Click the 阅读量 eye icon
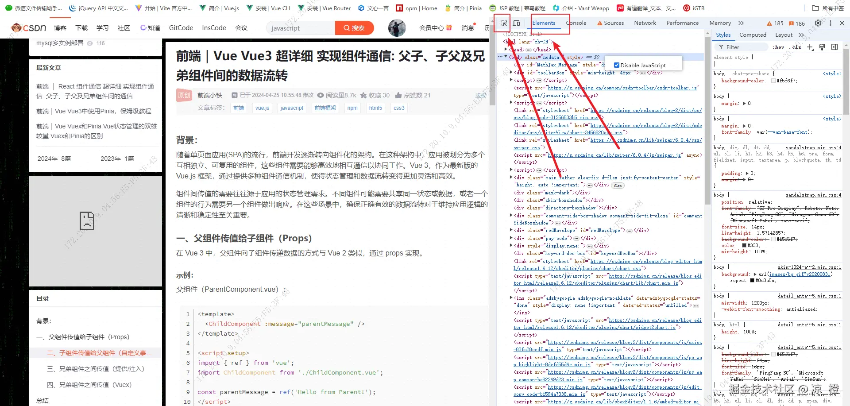Screen dimensions: 850x406 click(321, 95)
